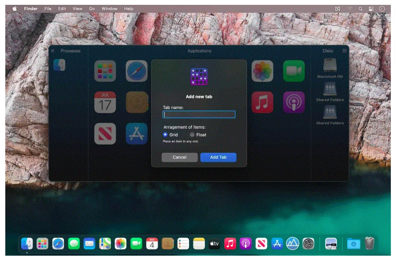397x257 pixels.
Task: Launch Finder from the Dock
Action: tap(27, 244)
